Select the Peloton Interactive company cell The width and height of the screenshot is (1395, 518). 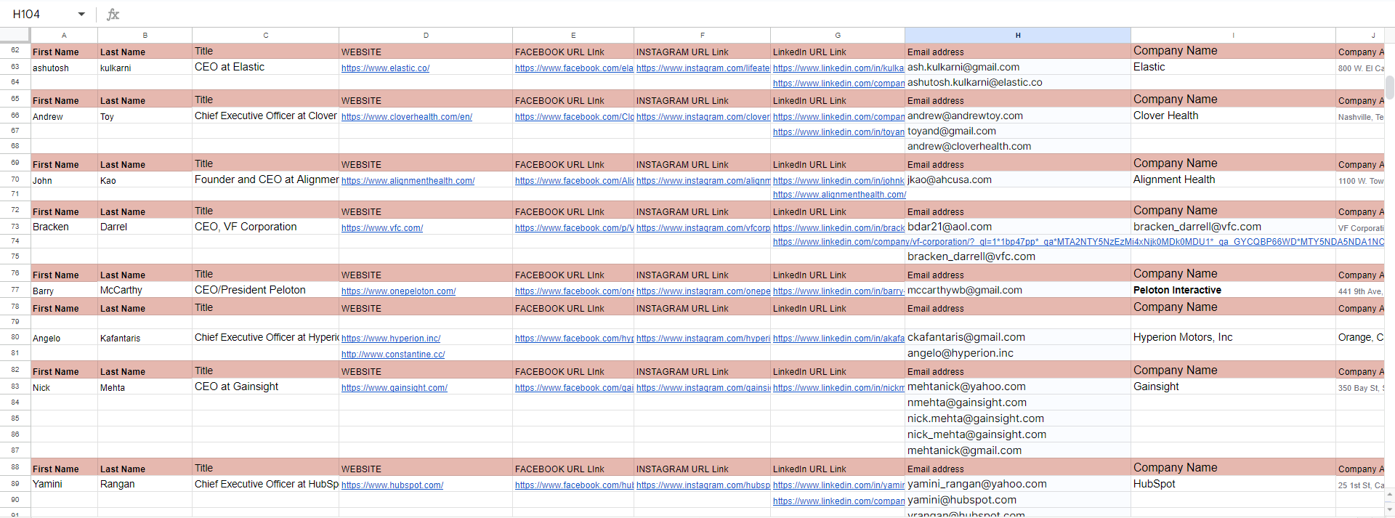pyautogui.click(x=1233, y=290)
